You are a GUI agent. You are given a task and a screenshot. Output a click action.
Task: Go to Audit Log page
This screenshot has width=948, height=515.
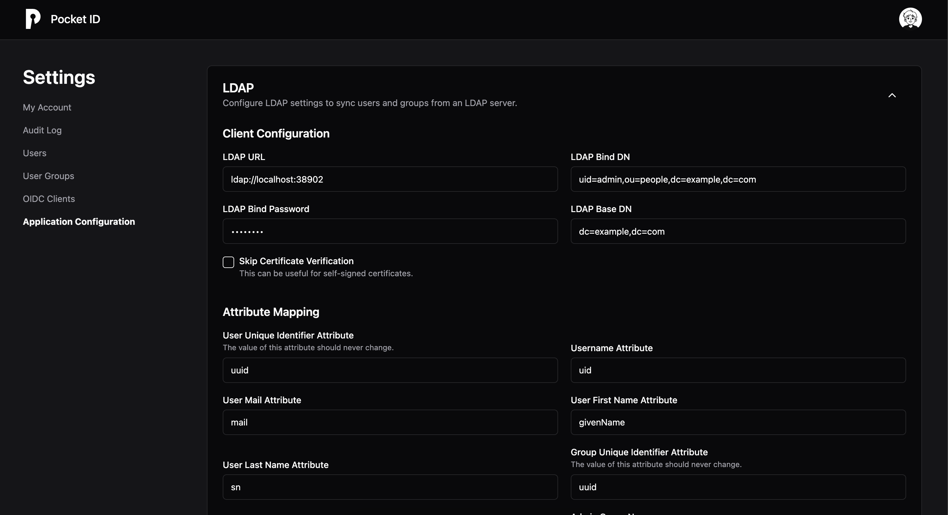pos(42,130)
